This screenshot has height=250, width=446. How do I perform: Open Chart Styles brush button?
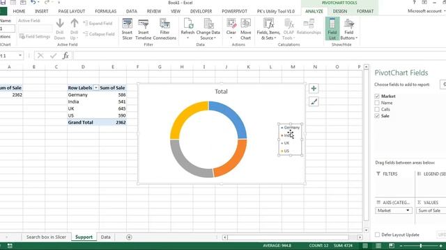[x=314, y=102]
